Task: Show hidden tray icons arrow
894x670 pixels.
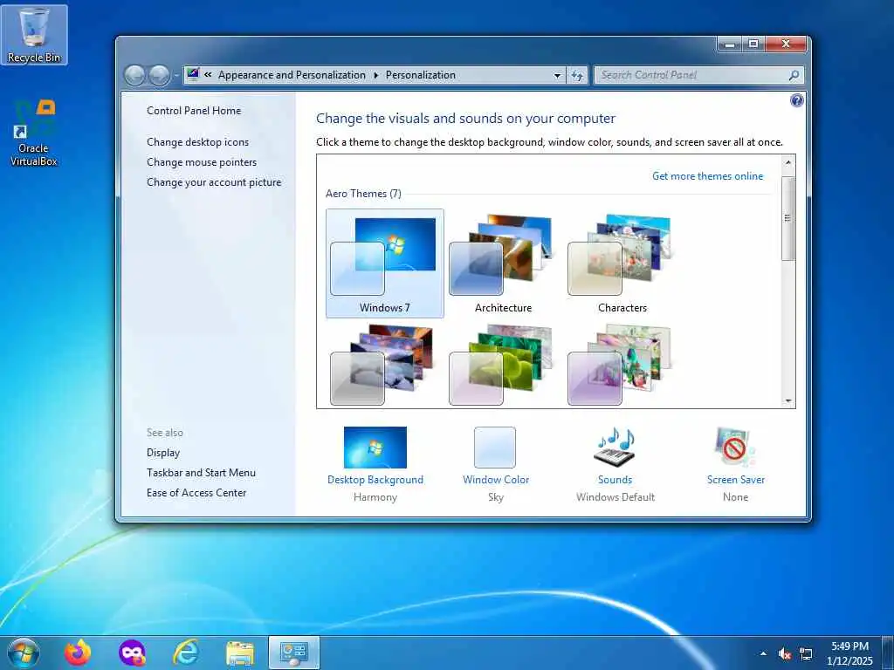Action: pyautogui.click(x=763, y=654)
